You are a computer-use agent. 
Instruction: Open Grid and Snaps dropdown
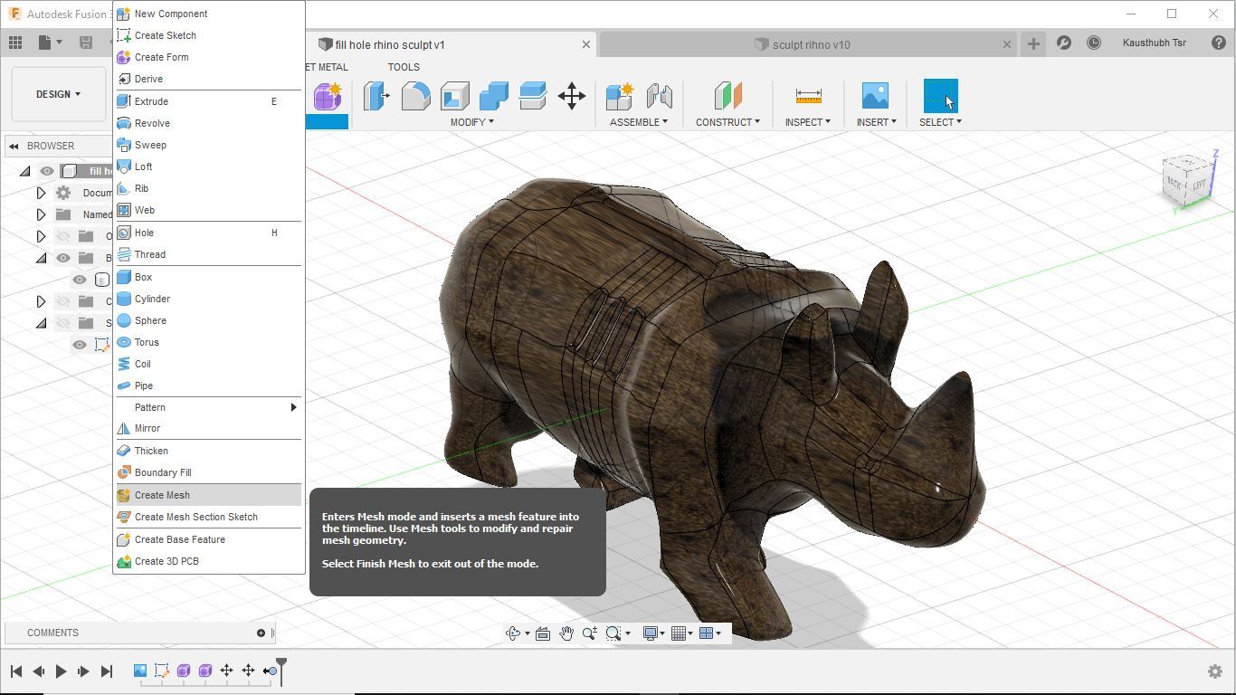tap(681, 633)
